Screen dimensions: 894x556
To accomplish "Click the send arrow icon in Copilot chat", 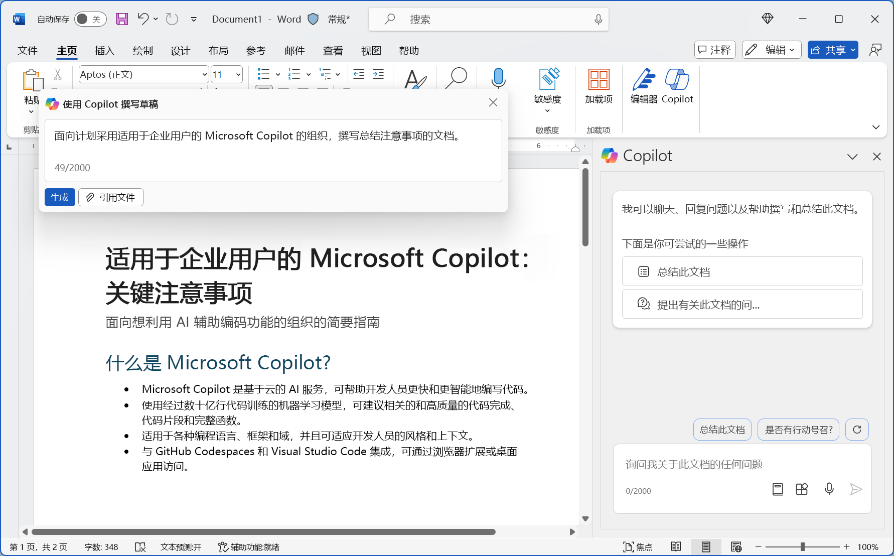I will pos(856,489).
